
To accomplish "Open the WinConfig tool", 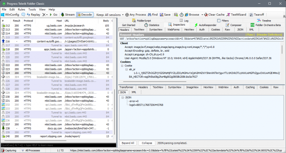I will [10, 15].
